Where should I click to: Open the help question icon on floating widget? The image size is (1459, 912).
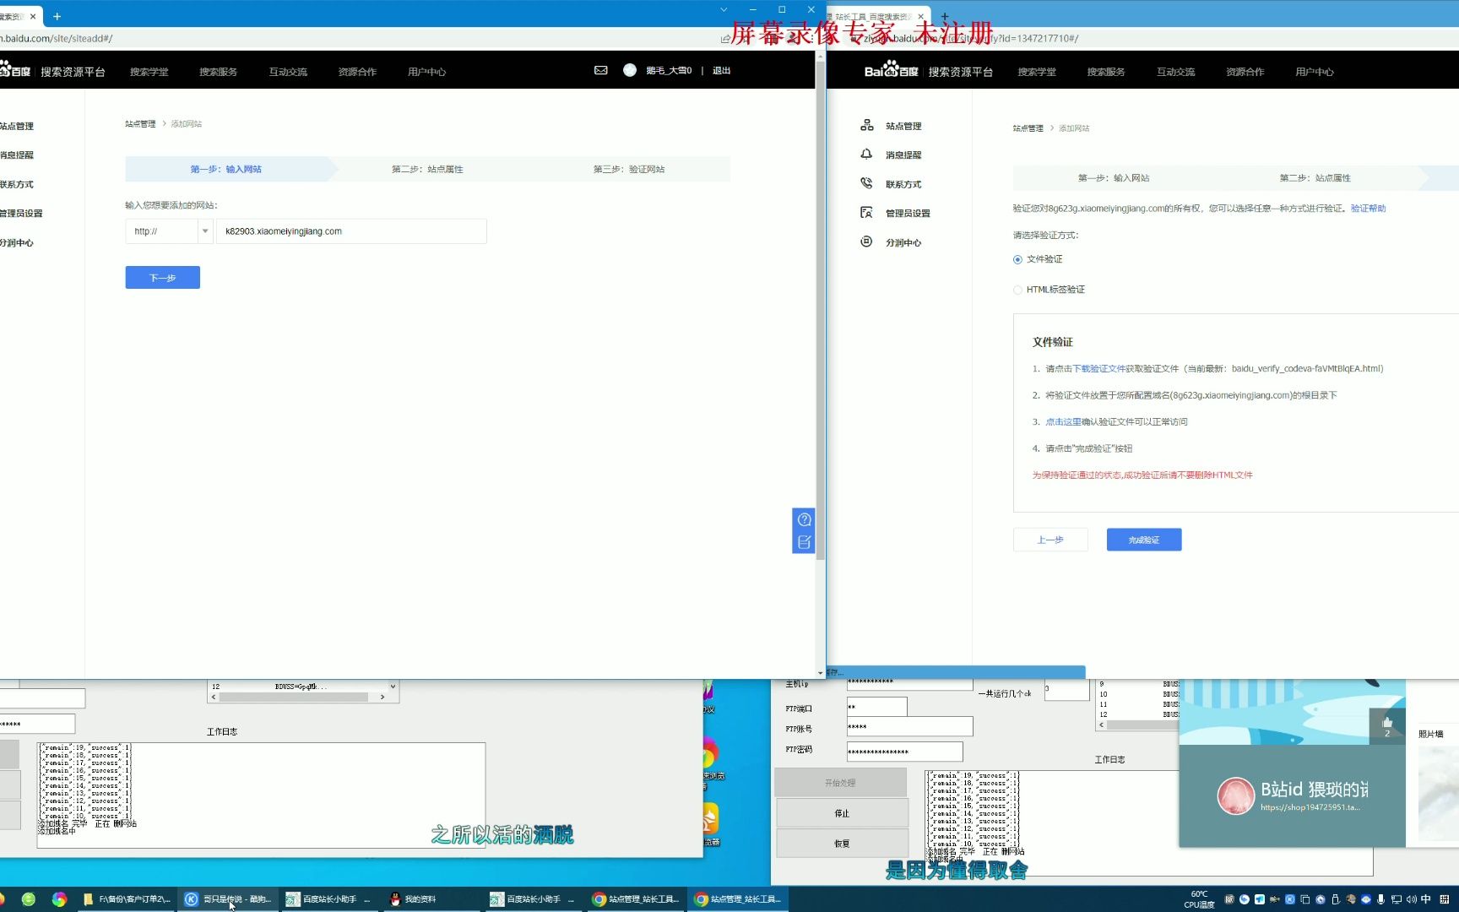click(x=804, y=519)
